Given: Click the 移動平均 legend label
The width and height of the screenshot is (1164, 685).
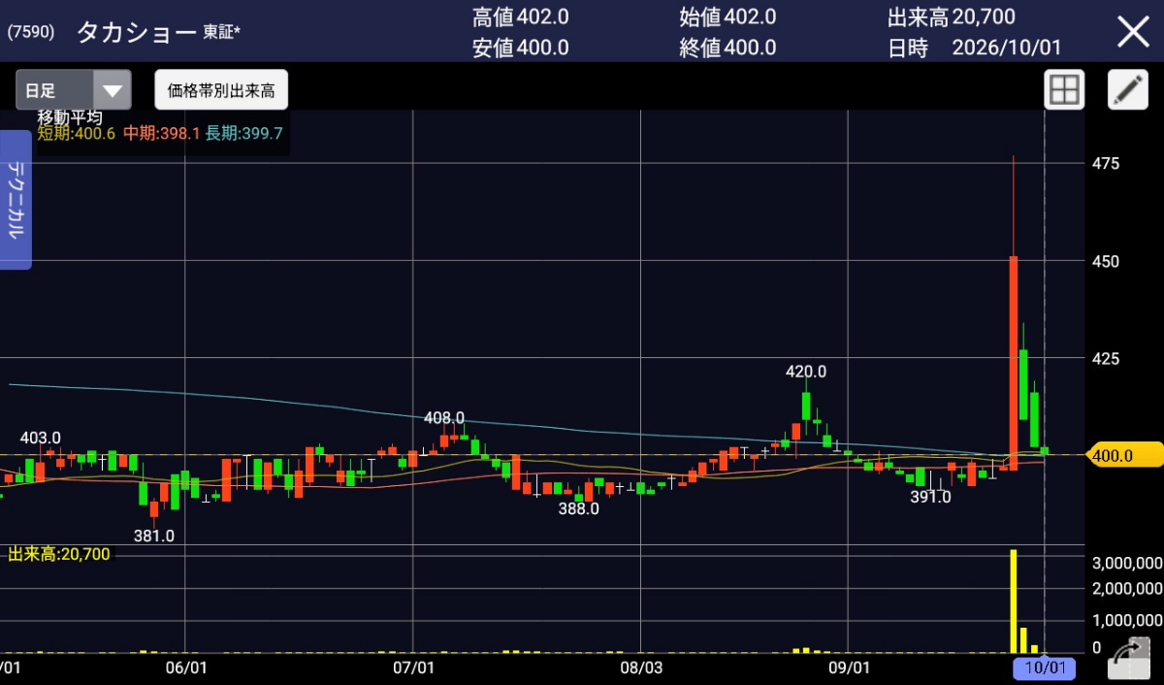Looking at the screenshot, I should [70, 117].
